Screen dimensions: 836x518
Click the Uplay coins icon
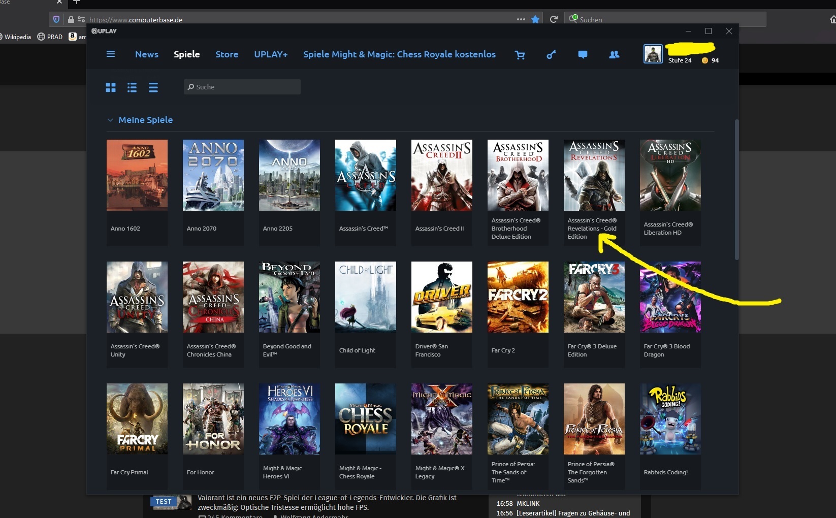tap(705, 60)
